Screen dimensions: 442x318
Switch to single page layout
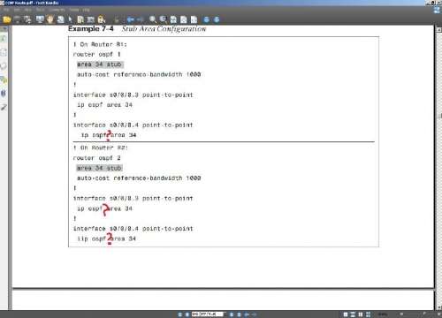[346, 314]
